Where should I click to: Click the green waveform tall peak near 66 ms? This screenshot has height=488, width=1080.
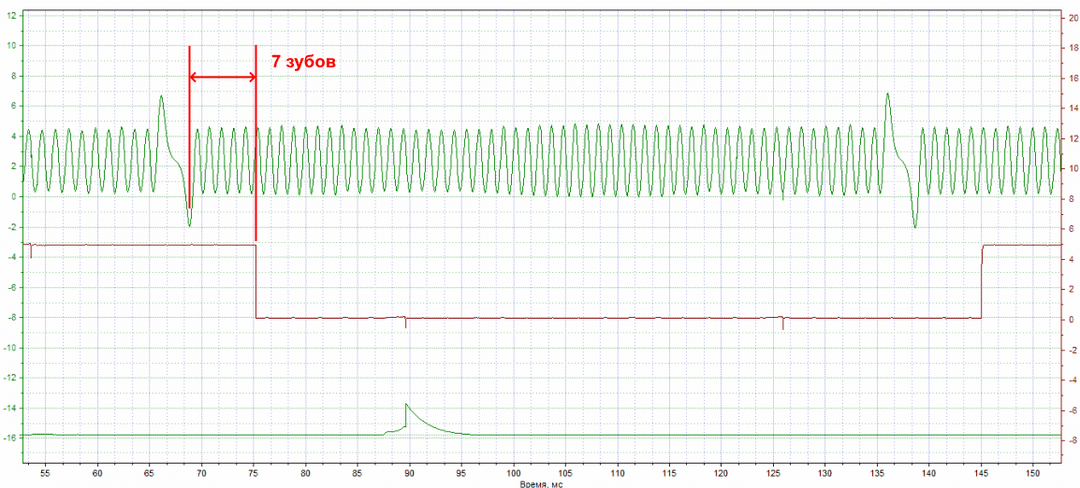pos(161,97)
